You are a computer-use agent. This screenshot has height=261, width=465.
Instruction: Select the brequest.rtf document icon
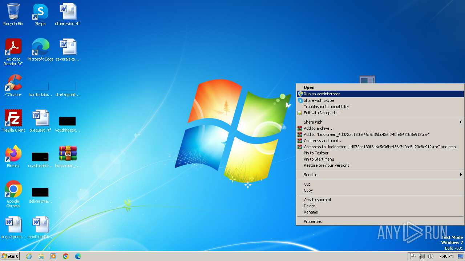click(x=40, y=121)
